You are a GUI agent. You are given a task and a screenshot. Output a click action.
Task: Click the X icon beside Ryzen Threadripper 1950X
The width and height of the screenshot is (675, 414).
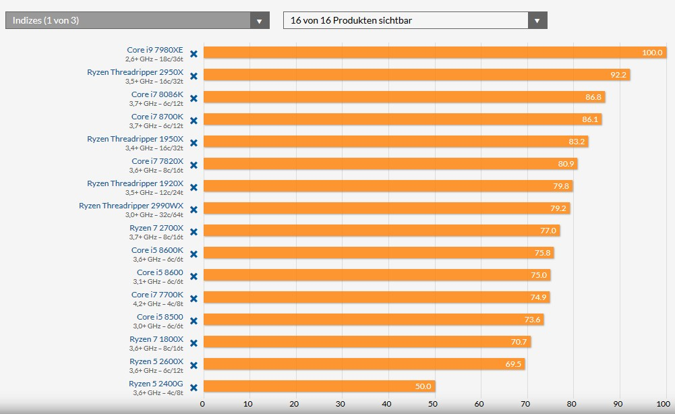click(194, 142)
